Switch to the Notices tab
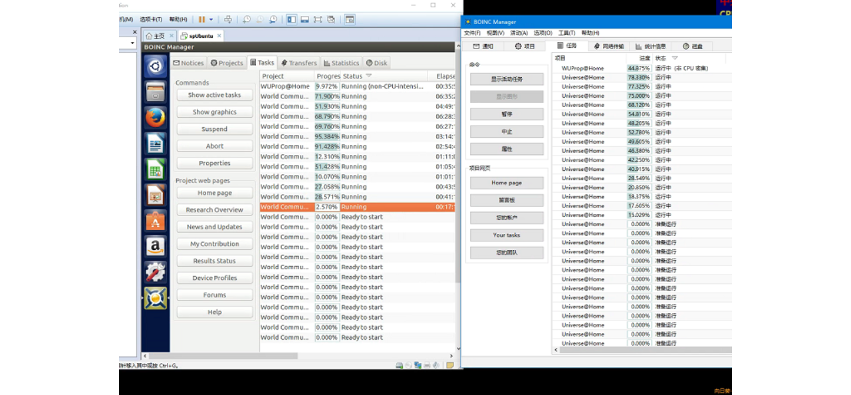This screenshot has width=851, height=395. click(188, 63)
